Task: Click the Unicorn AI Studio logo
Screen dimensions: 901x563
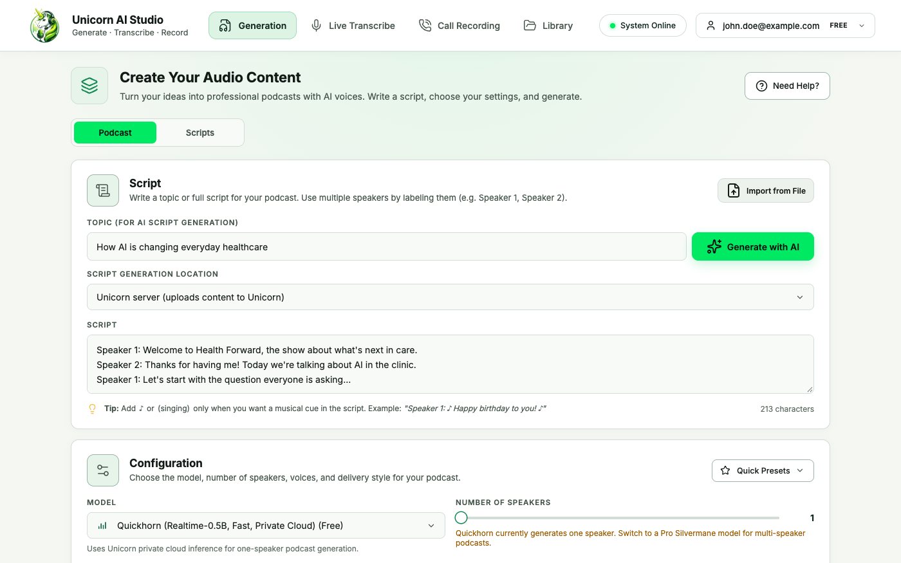Action: click(x=45, y=26)
